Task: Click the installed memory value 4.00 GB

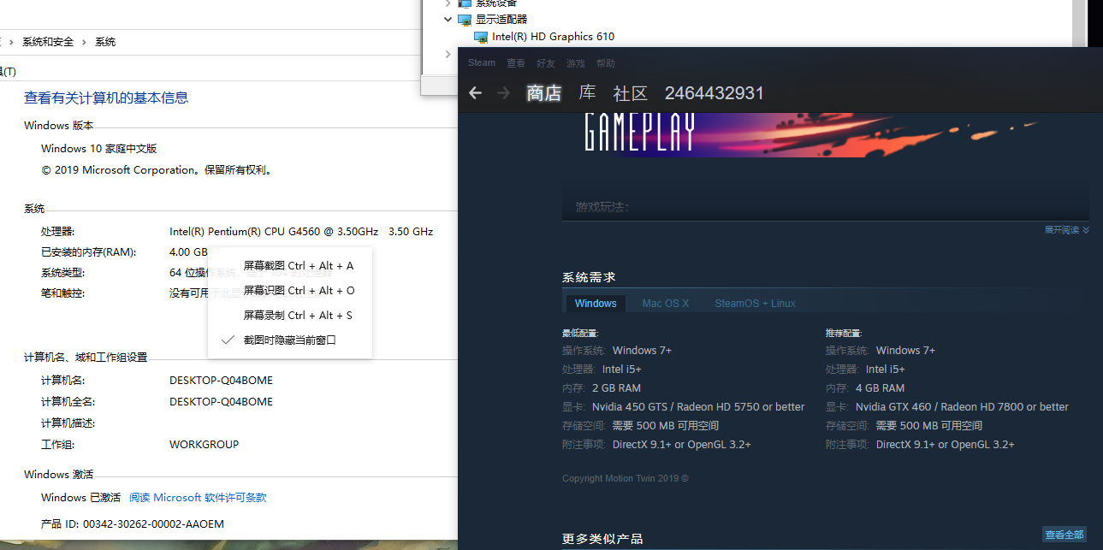Action: click(188, 252)
